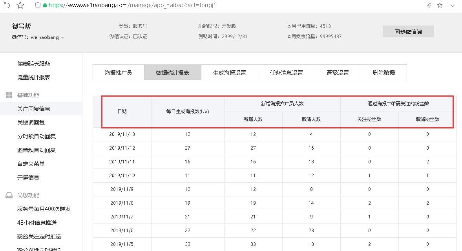This screenshot has width=462, height=251.
Task: Click the 每日生成海报数(UV) column header
Action: pos(188,112)
